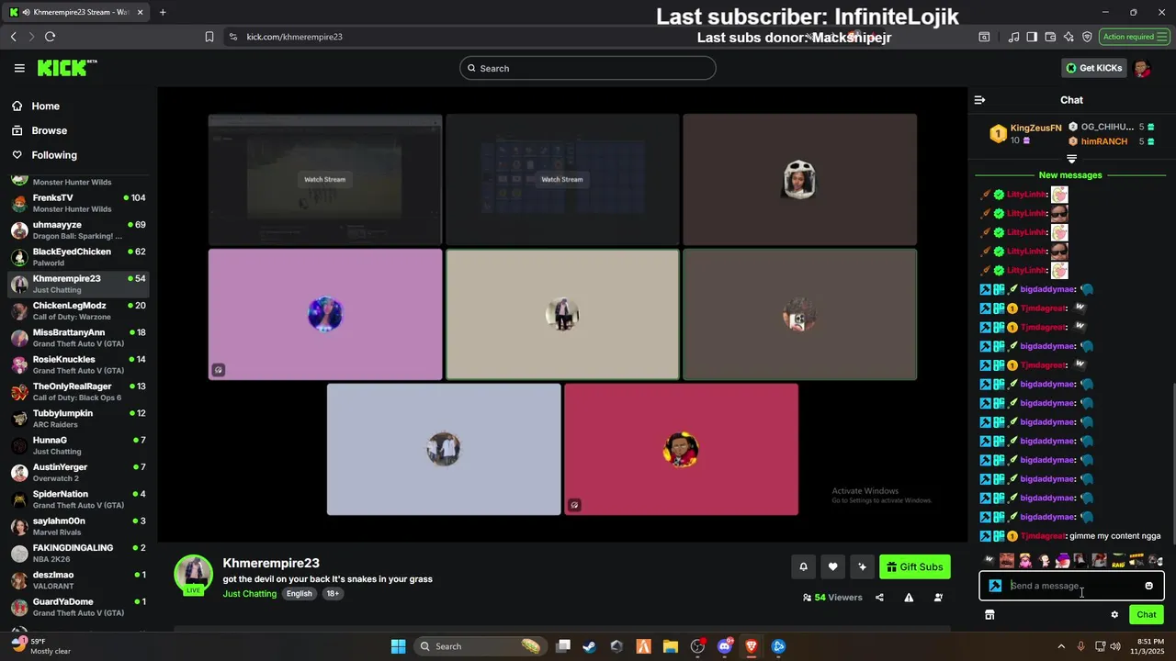Image resolution: width=1176 pixels, height=661 pixels.
Task: Open the user profile avatar menu
Action: point(1142,68)
